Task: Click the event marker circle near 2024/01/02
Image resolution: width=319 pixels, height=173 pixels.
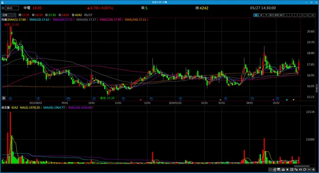Action: pos(181,98)
